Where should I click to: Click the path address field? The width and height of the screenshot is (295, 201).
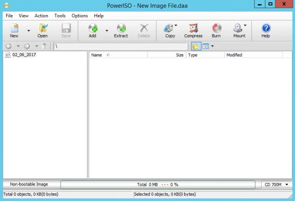pyautogui.click(x=121, y=46)
